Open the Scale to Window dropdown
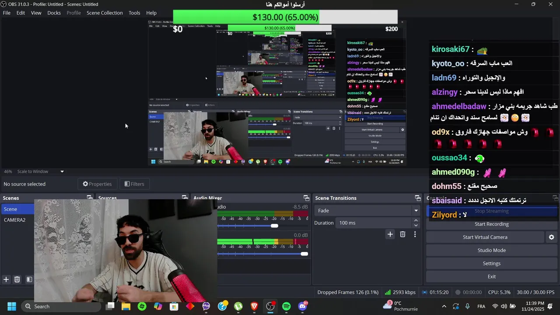Image resolution: width=560 pixels, height=315 pixels. [x=40, y=171]
